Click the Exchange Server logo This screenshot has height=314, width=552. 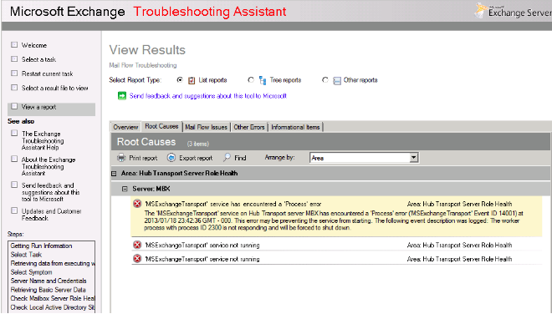click(x=514, y=11)
